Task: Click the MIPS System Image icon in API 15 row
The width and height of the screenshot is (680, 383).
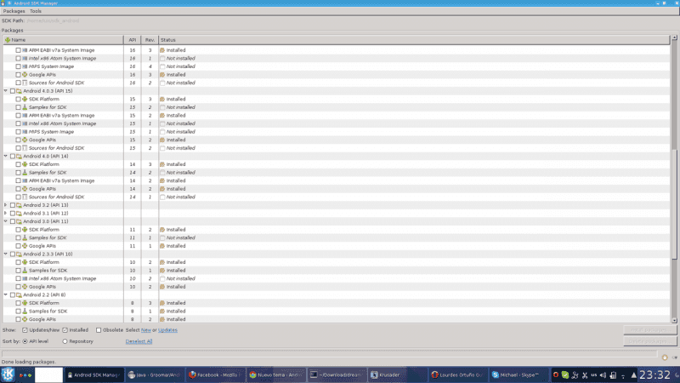Action: 25,132
